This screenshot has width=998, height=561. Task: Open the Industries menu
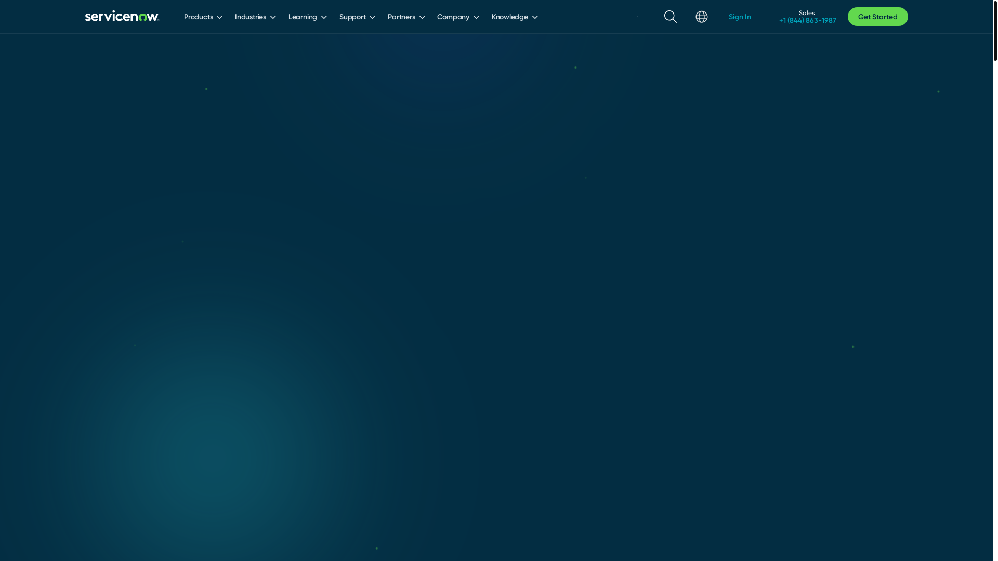(x=255, y=17)
